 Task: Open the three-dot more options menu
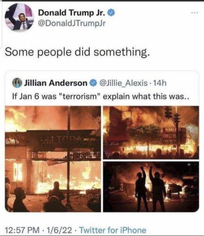[195, 13]
